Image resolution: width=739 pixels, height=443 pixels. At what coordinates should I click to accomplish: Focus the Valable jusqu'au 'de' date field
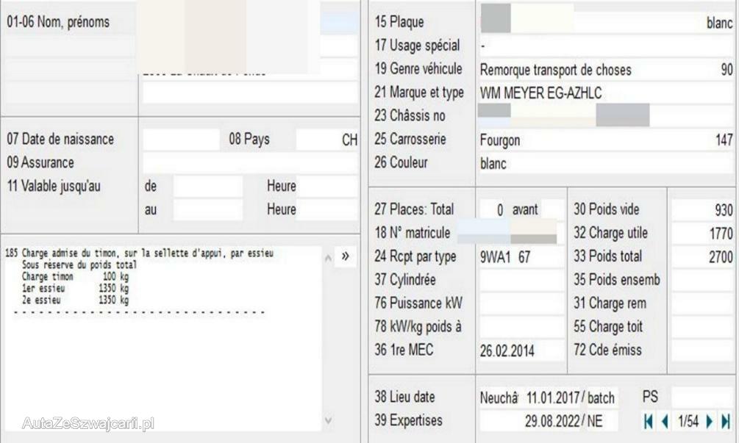(x=207, y=186)
